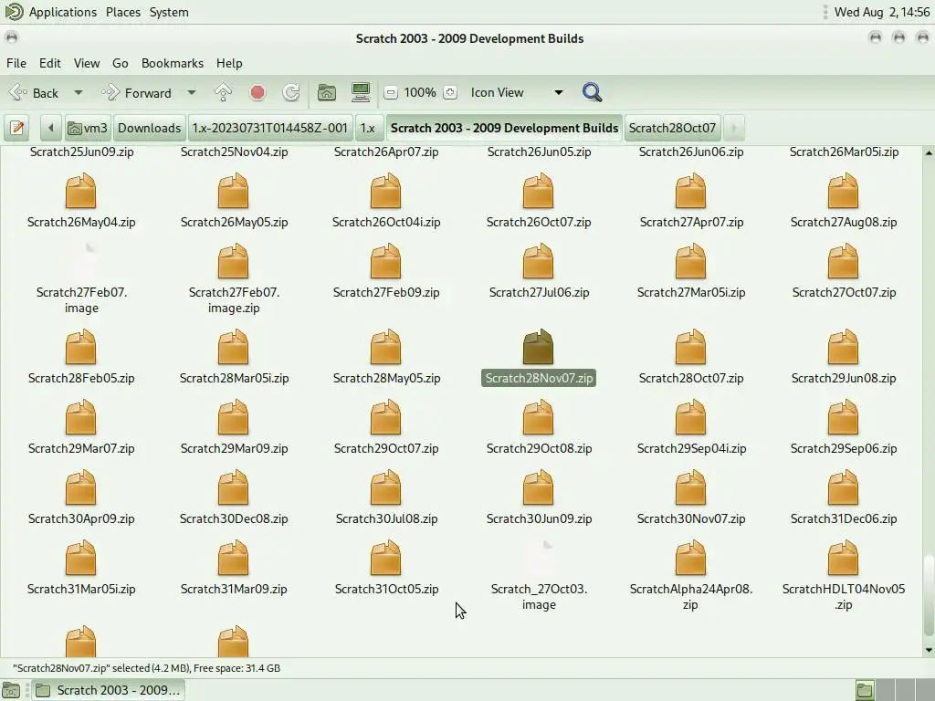Image resolution: width=935 pixels, height=701 pixels.
Task: Open Applications menu in top panel
Action: pos(63,12)
